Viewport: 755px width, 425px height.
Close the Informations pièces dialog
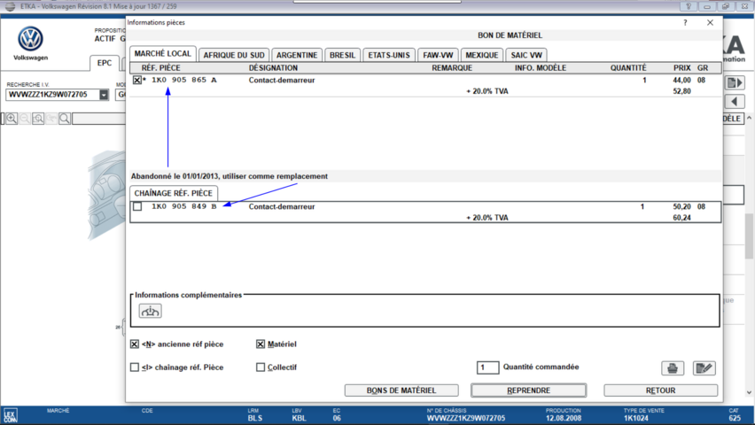click(x=710, y=23)
